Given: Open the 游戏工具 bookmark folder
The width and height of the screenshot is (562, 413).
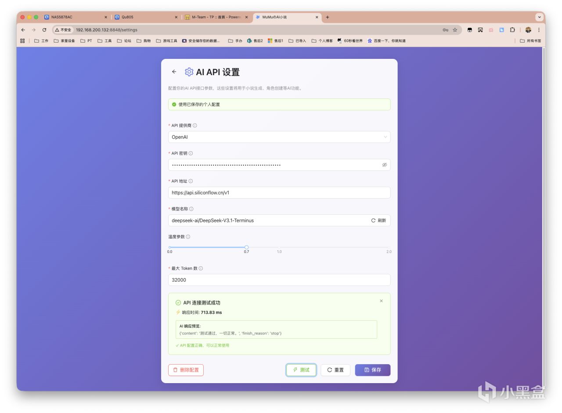Looking at the screenshot, I should (x=167, y=41).
